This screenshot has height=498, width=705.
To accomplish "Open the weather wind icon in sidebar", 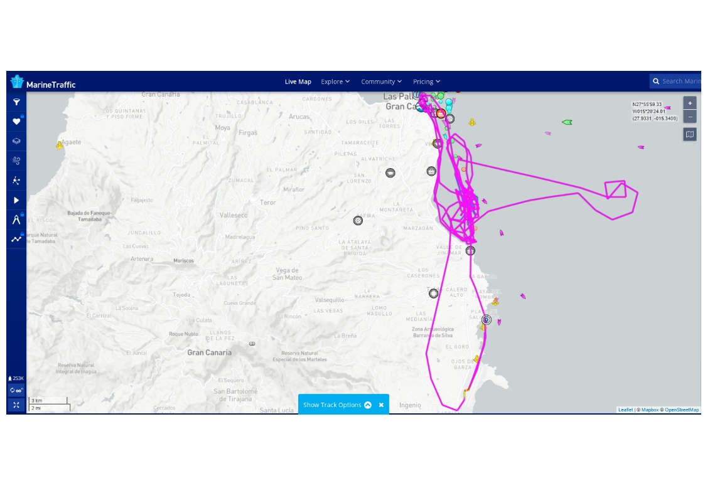I will 16,161.
